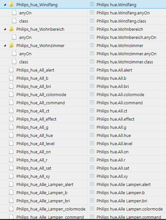
Task: Collapse the Philips_hue_Windfang folder
Action: 5,5
